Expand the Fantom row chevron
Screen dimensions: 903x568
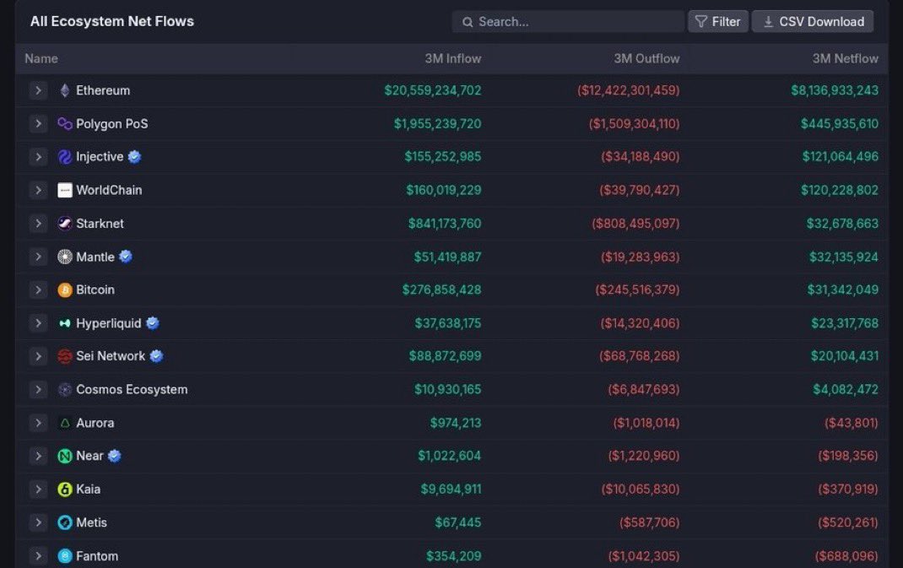(x=38, y=556)
